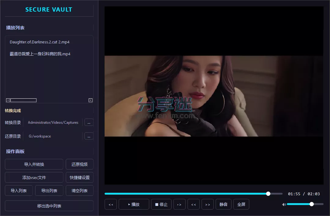Screen dimensions: 330x216
Task: Click the right arrow icon of playlist scrollbar
Action: [91, 100]
